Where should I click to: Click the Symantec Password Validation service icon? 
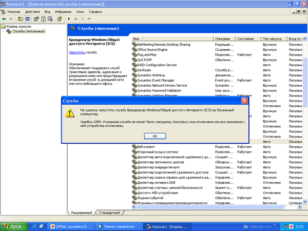[134, 90]
